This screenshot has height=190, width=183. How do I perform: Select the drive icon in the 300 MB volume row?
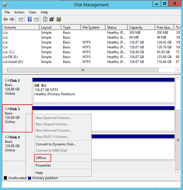tap(5, 33)
